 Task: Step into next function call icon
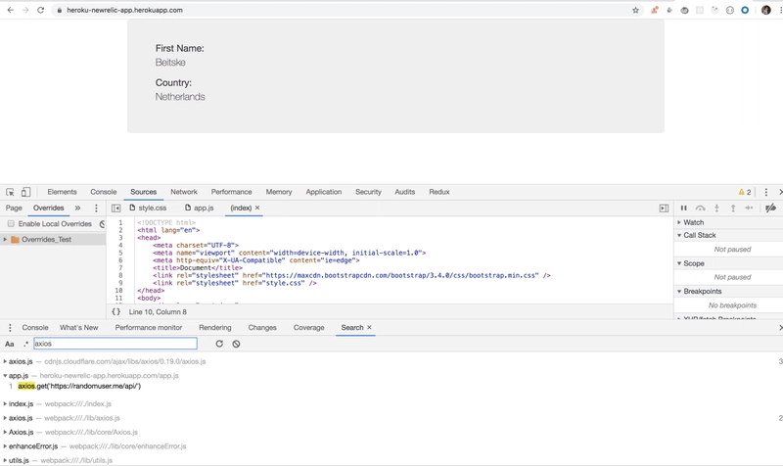(x=716, y=208)
